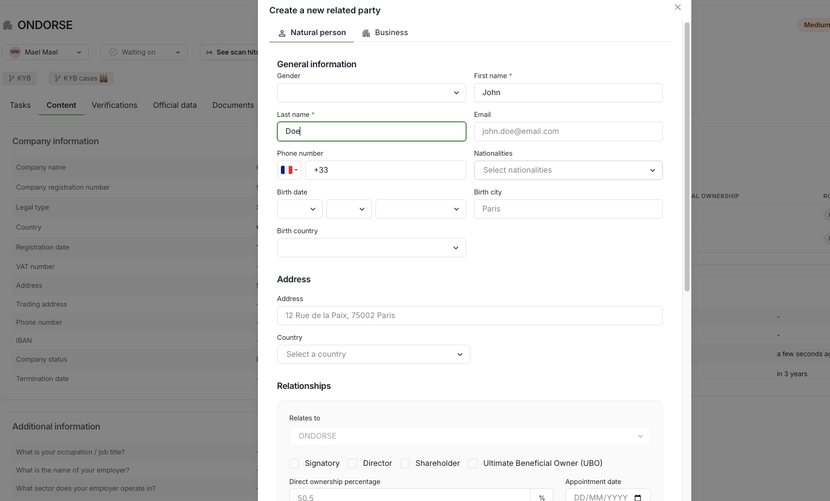Viewport: 830px width, 501px height.
Task: Close the related party dialog
Action: [677, 7]
